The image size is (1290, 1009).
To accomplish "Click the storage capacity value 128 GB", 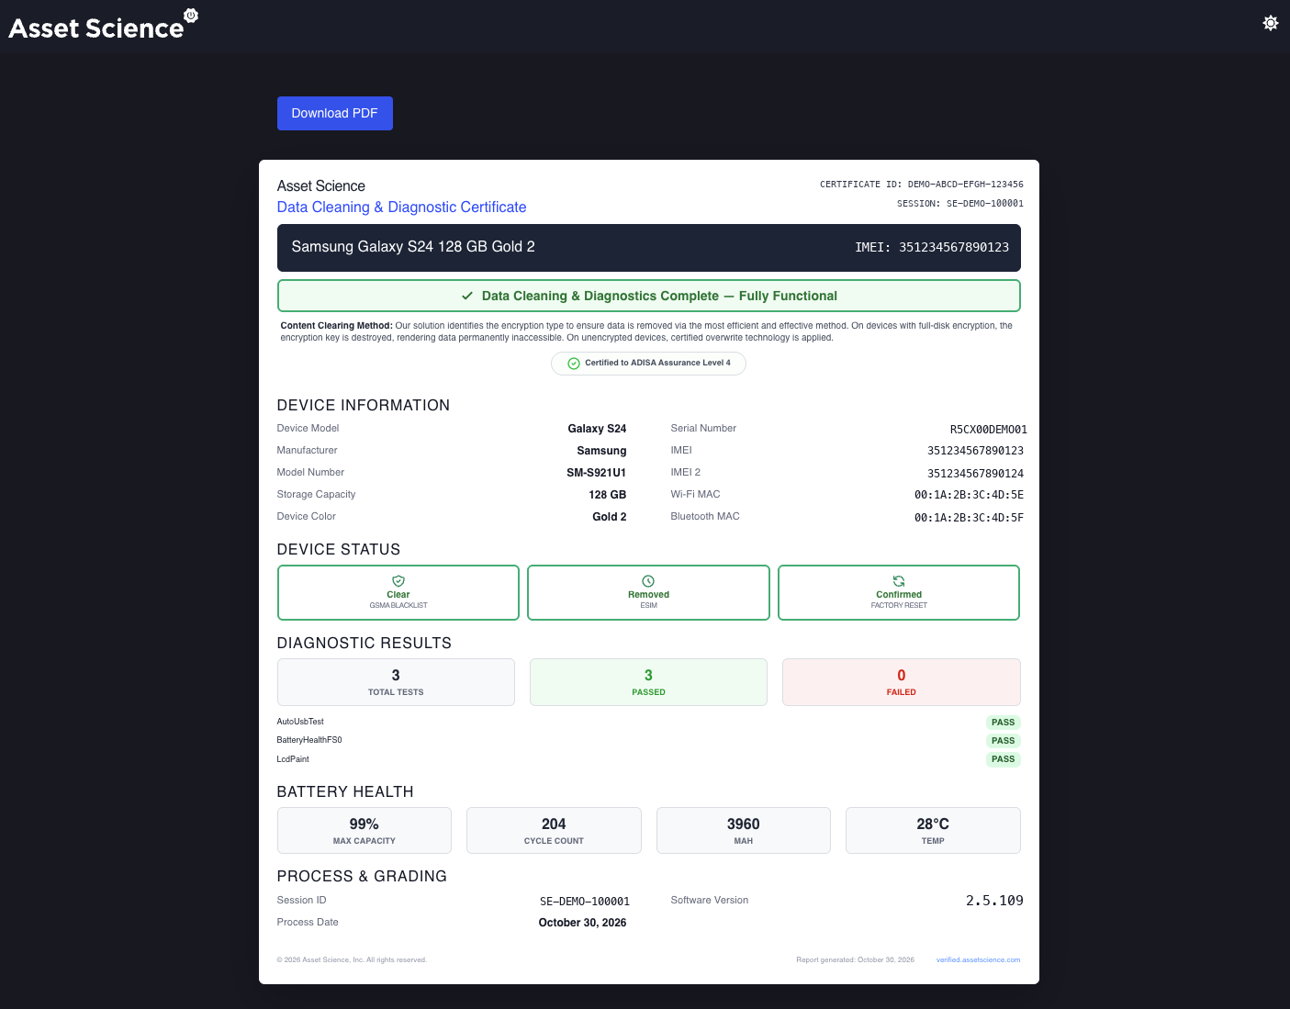I will point(608,495).
